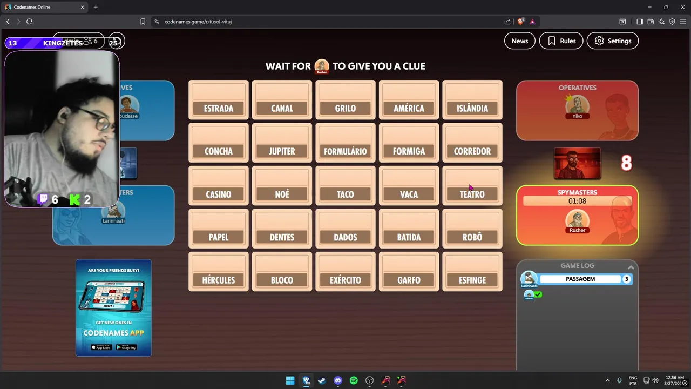Open the Brave VPN shield icon

[x=672, y=22]
